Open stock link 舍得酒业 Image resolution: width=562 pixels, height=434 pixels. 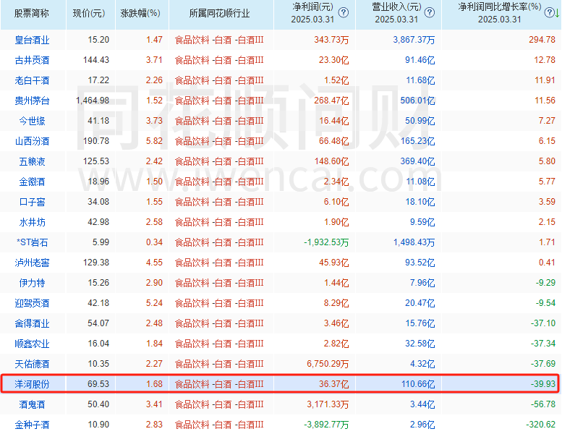click(32, 323)
